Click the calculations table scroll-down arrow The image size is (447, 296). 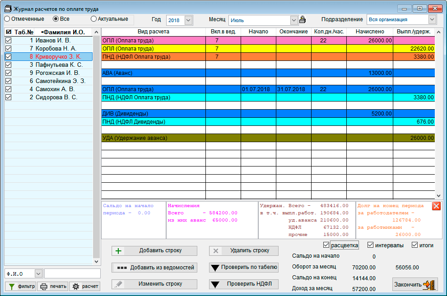439,196
